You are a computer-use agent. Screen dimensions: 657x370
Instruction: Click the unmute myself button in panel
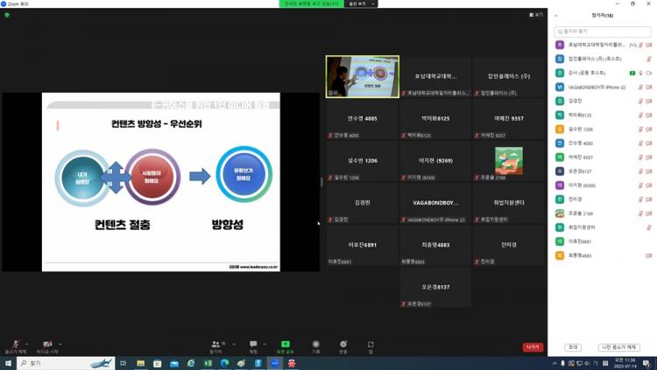[618, 347]
